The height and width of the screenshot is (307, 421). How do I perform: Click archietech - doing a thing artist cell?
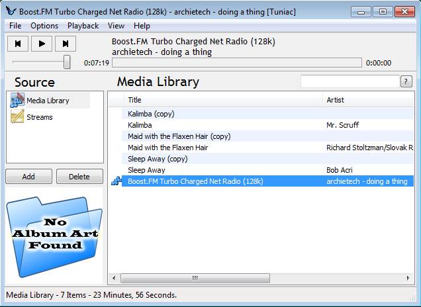[367, 181]
